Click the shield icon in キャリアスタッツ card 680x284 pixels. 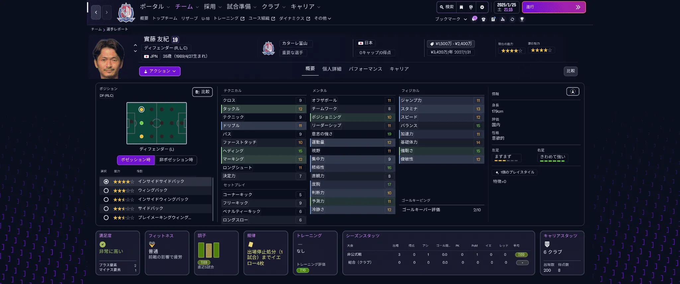(x=547, y=244)
